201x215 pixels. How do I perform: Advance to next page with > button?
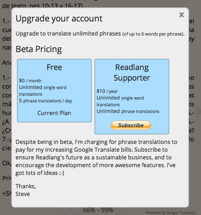[x=120, y=211]
